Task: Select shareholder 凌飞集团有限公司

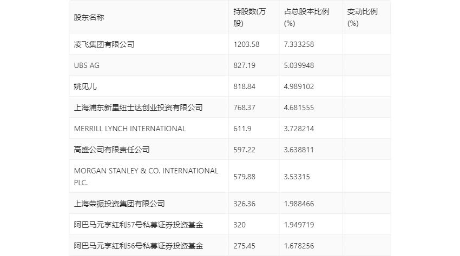Action: (104, 44)
